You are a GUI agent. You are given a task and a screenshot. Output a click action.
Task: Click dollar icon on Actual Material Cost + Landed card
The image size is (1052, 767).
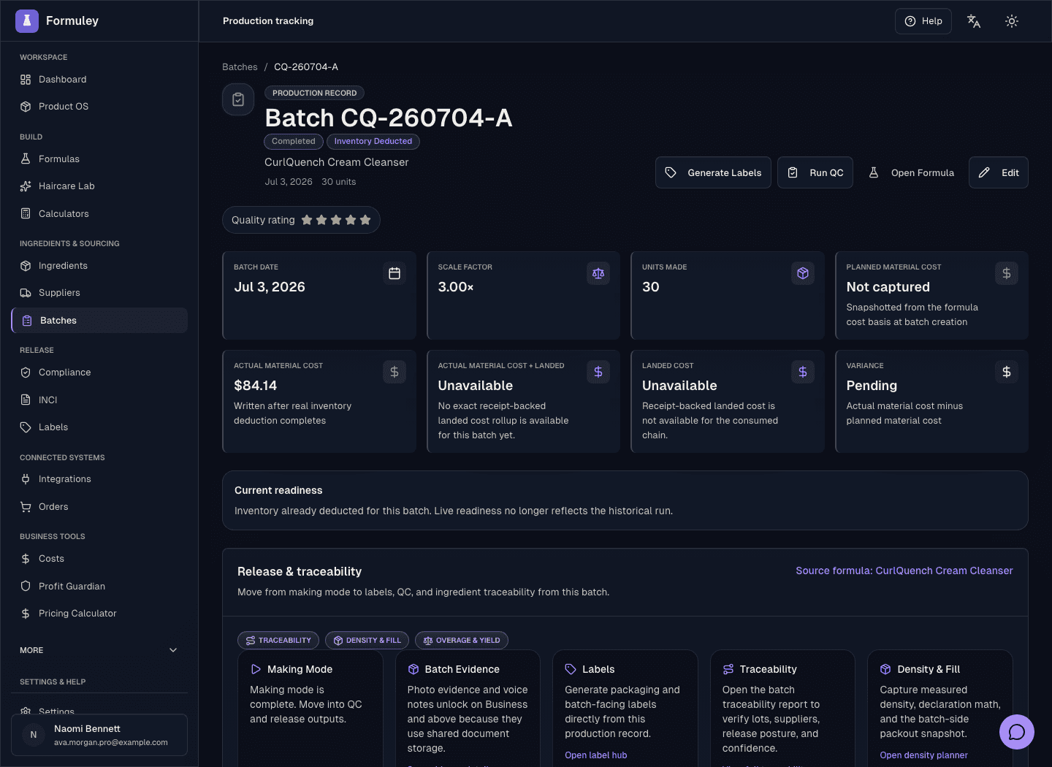tap(598, 372)
